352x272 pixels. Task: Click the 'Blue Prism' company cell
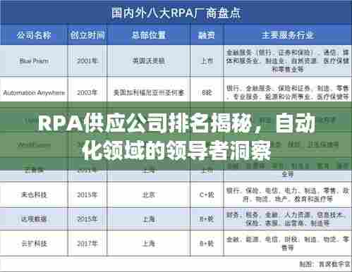tap(34, 61)
